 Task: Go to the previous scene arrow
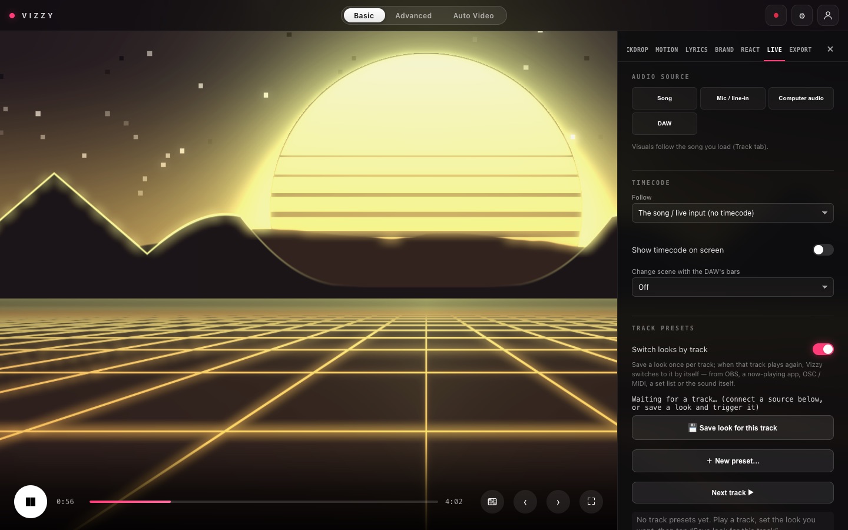525,502
